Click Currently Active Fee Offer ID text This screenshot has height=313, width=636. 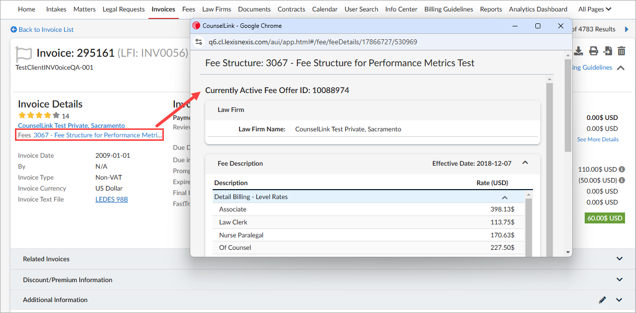click(x=277, y=91)
